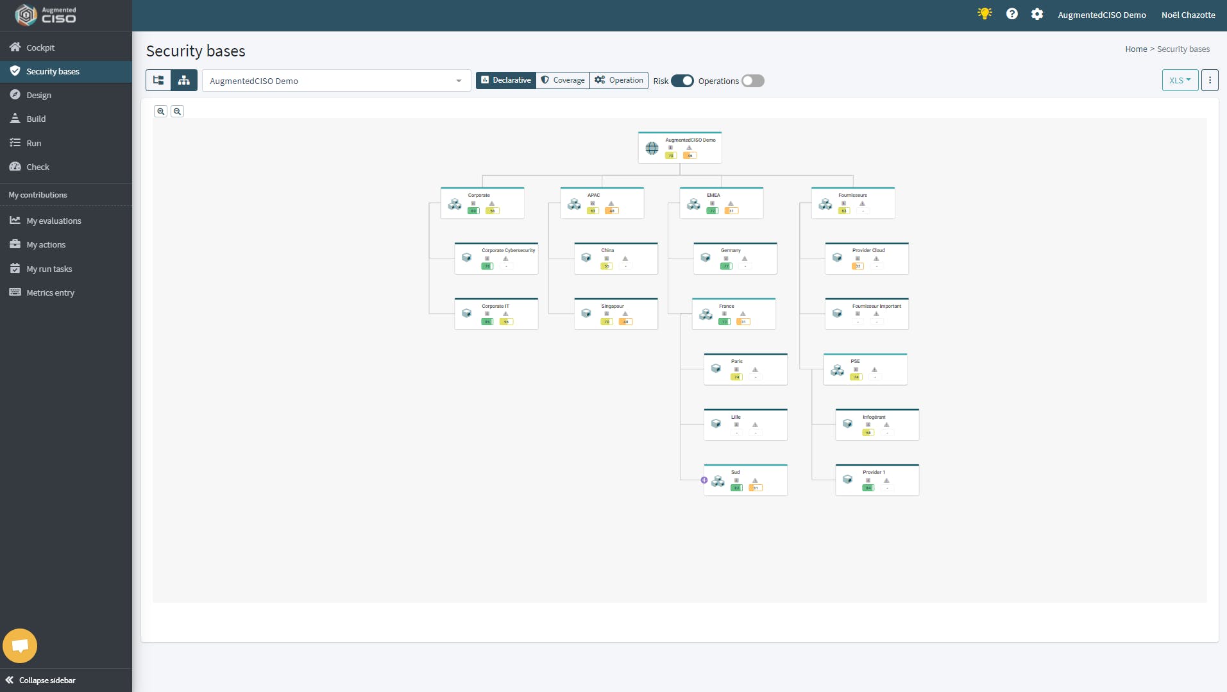Viewport: 1227px width, 692px height.
Task: Open Security bases in the sidebar
Action: [66, 71]
